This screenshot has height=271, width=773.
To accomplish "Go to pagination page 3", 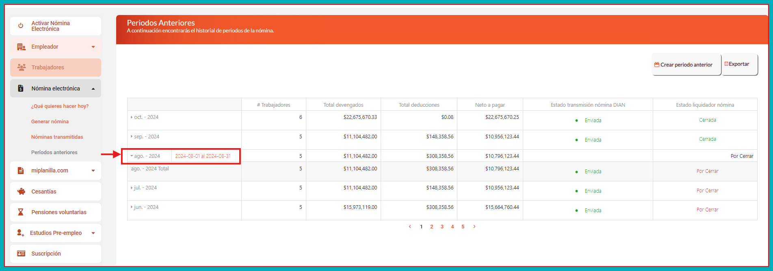I will click(x=442, y=227).
